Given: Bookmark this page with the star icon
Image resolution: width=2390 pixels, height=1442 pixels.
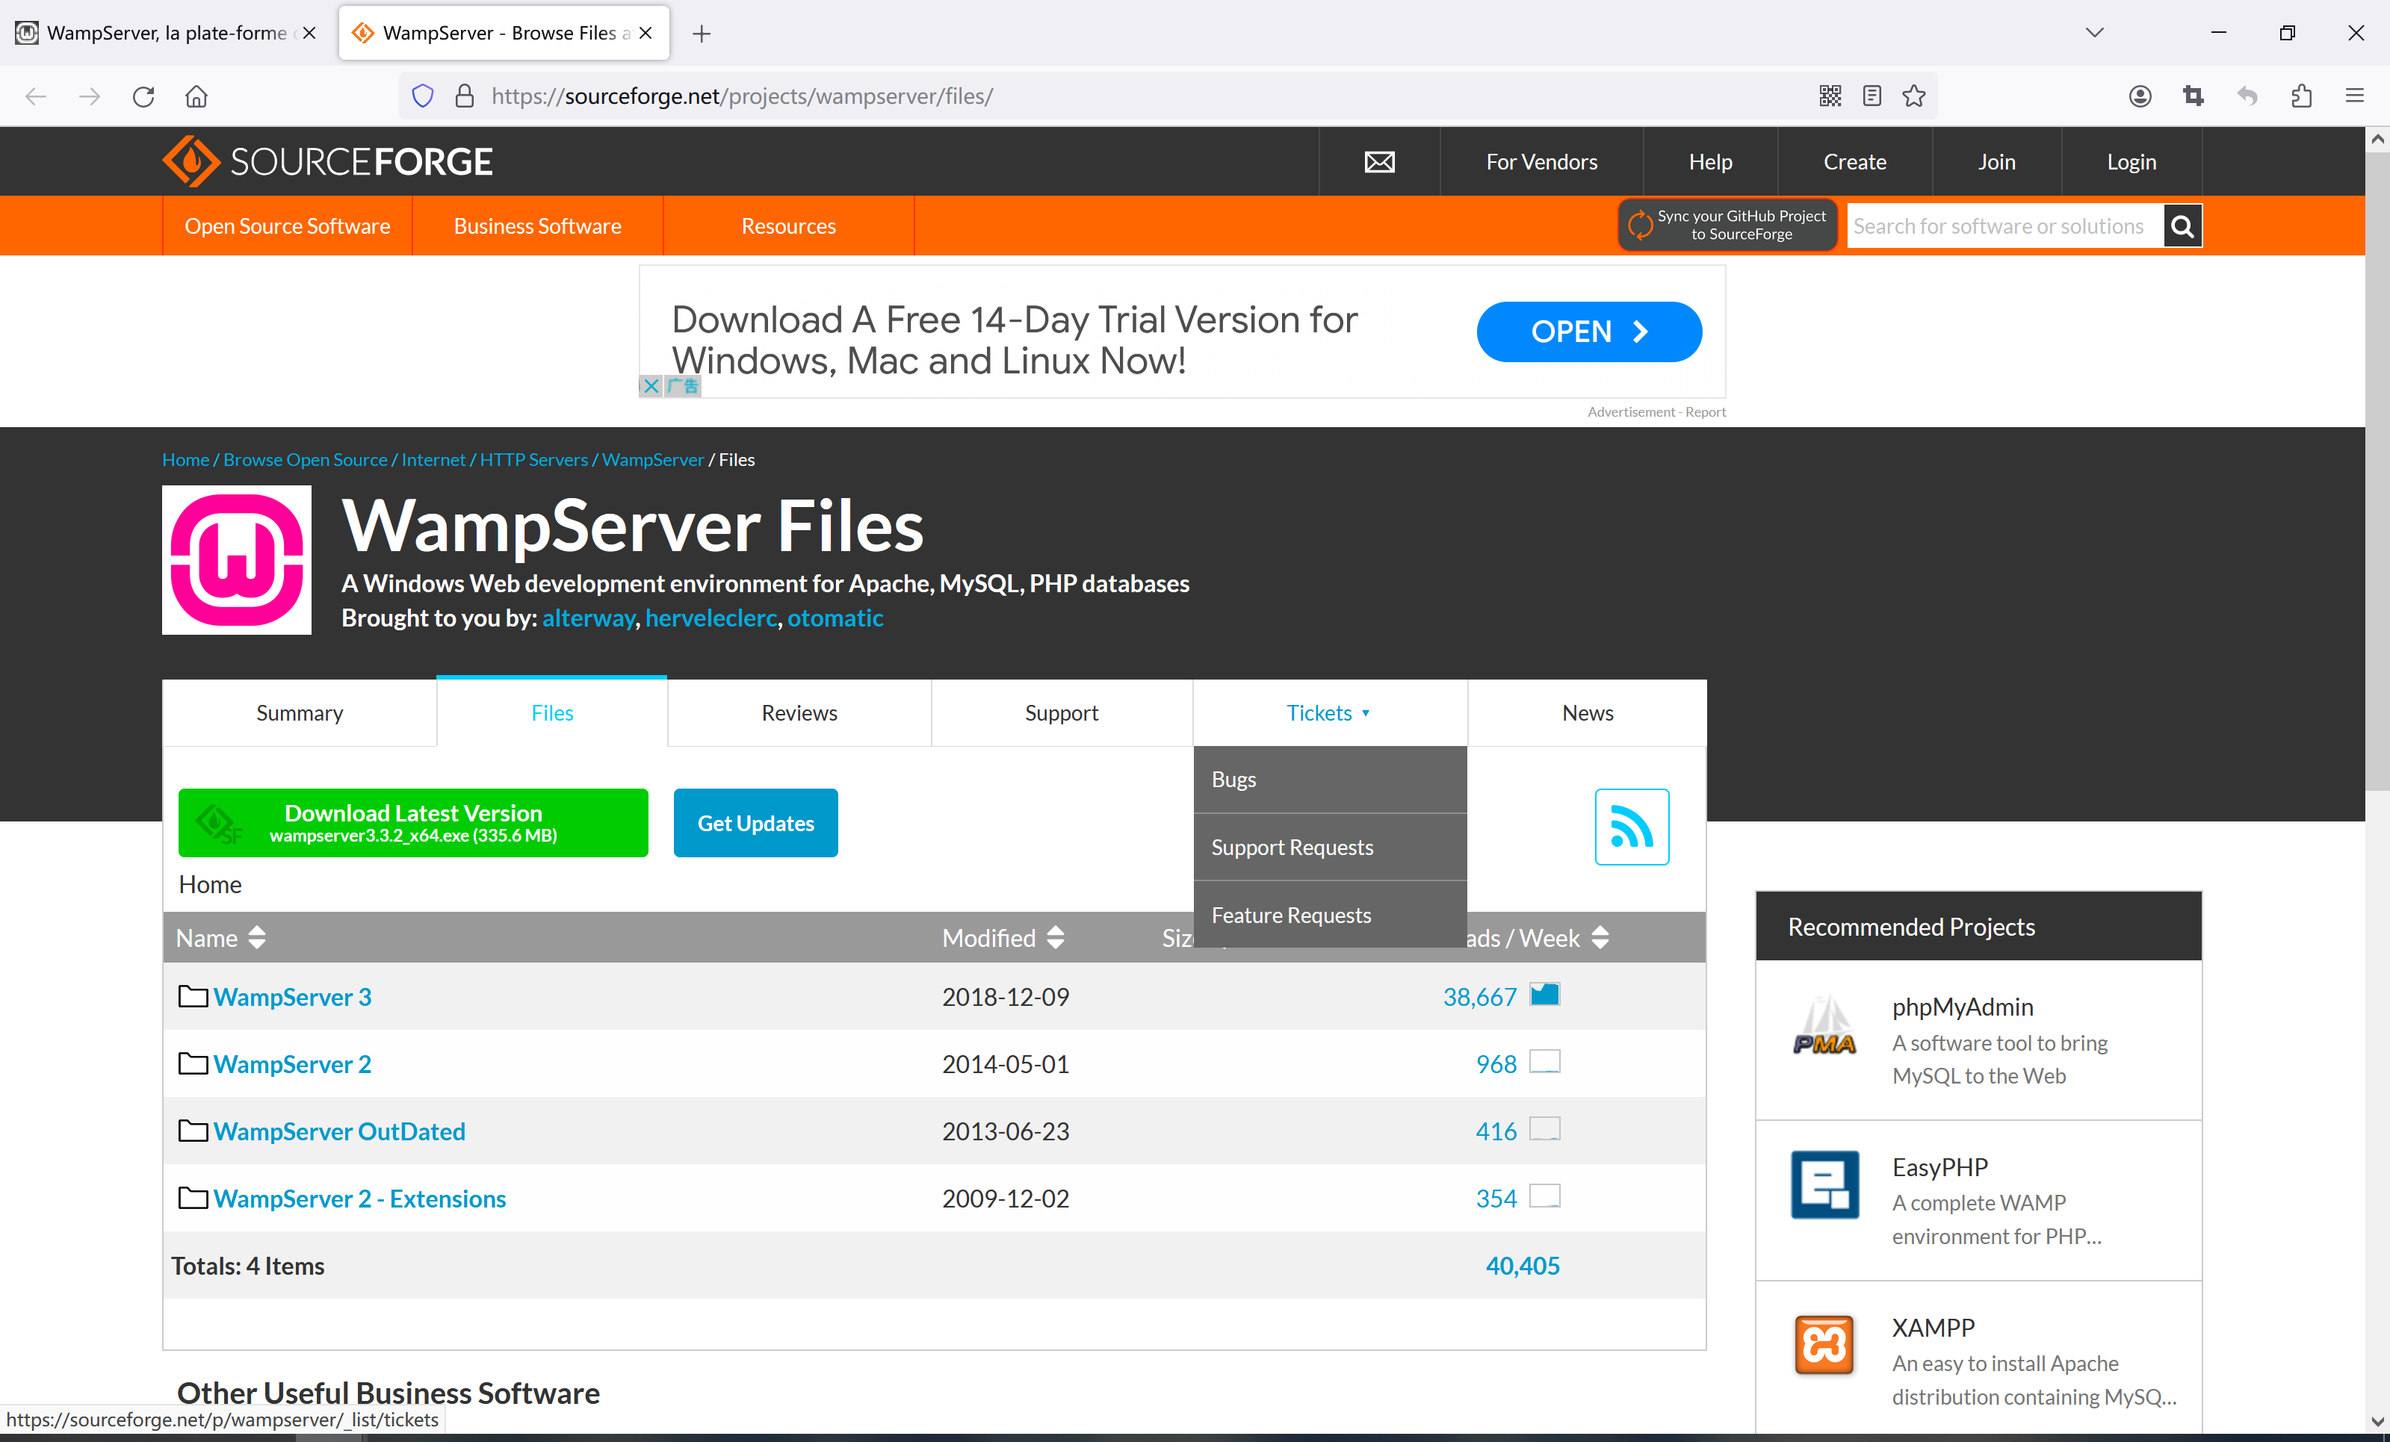Looking at the screenshot, I should tap(1914, 96).
